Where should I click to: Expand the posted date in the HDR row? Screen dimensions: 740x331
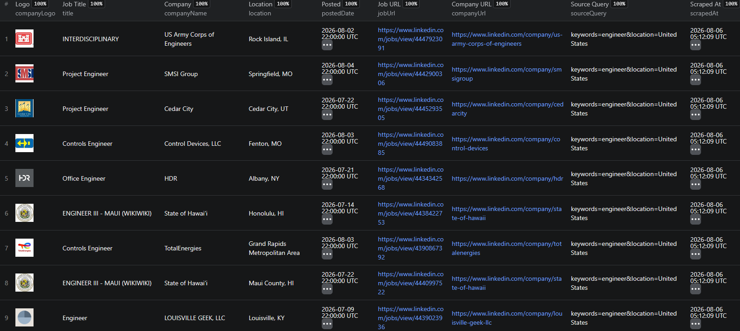[327, 185]
